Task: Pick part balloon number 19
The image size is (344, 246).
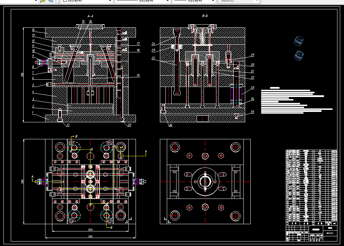Action: pos(138,76)
